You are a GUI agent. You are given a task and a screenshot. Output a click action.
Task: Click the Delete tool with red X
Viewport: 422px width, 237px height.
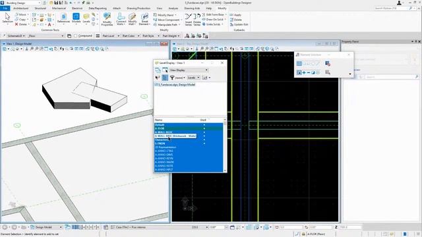pyautogui.click(x=21, y=24)
